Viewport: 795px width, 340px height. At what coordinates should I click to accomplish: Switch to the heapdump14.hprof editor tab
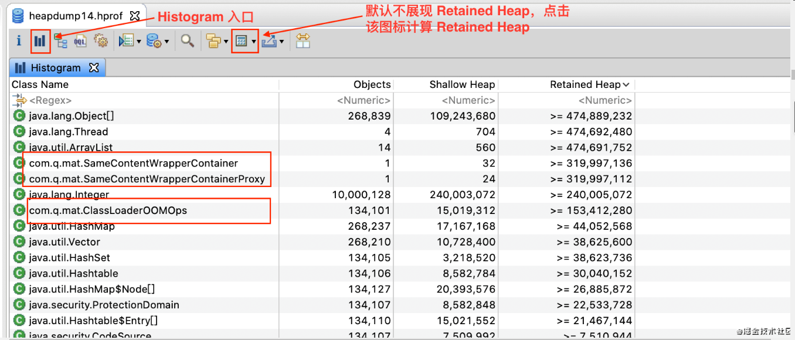click(75, 16)
